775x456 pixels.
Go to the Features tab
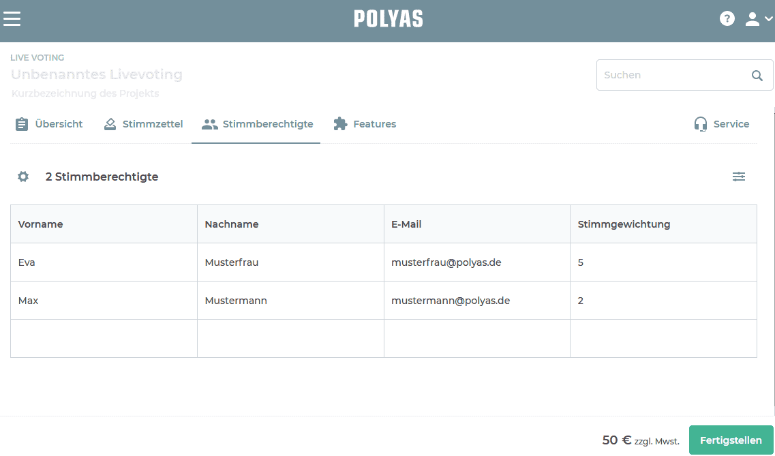pos(365,124)
